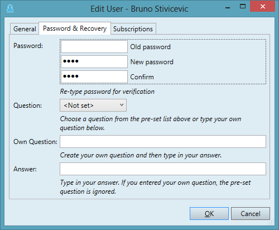The width and height of the screenshot is (279, 230).
Task: Close the Edit User dialog
Action: pos(263,7)
